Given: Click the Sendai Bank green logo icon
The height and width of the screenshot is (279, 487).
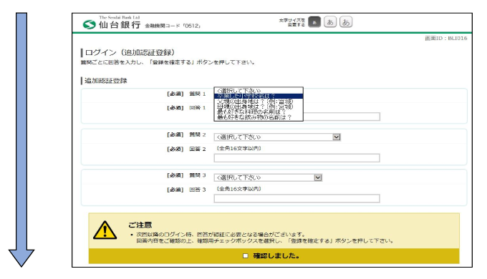Looking at the screenshot, I should 89,24.
